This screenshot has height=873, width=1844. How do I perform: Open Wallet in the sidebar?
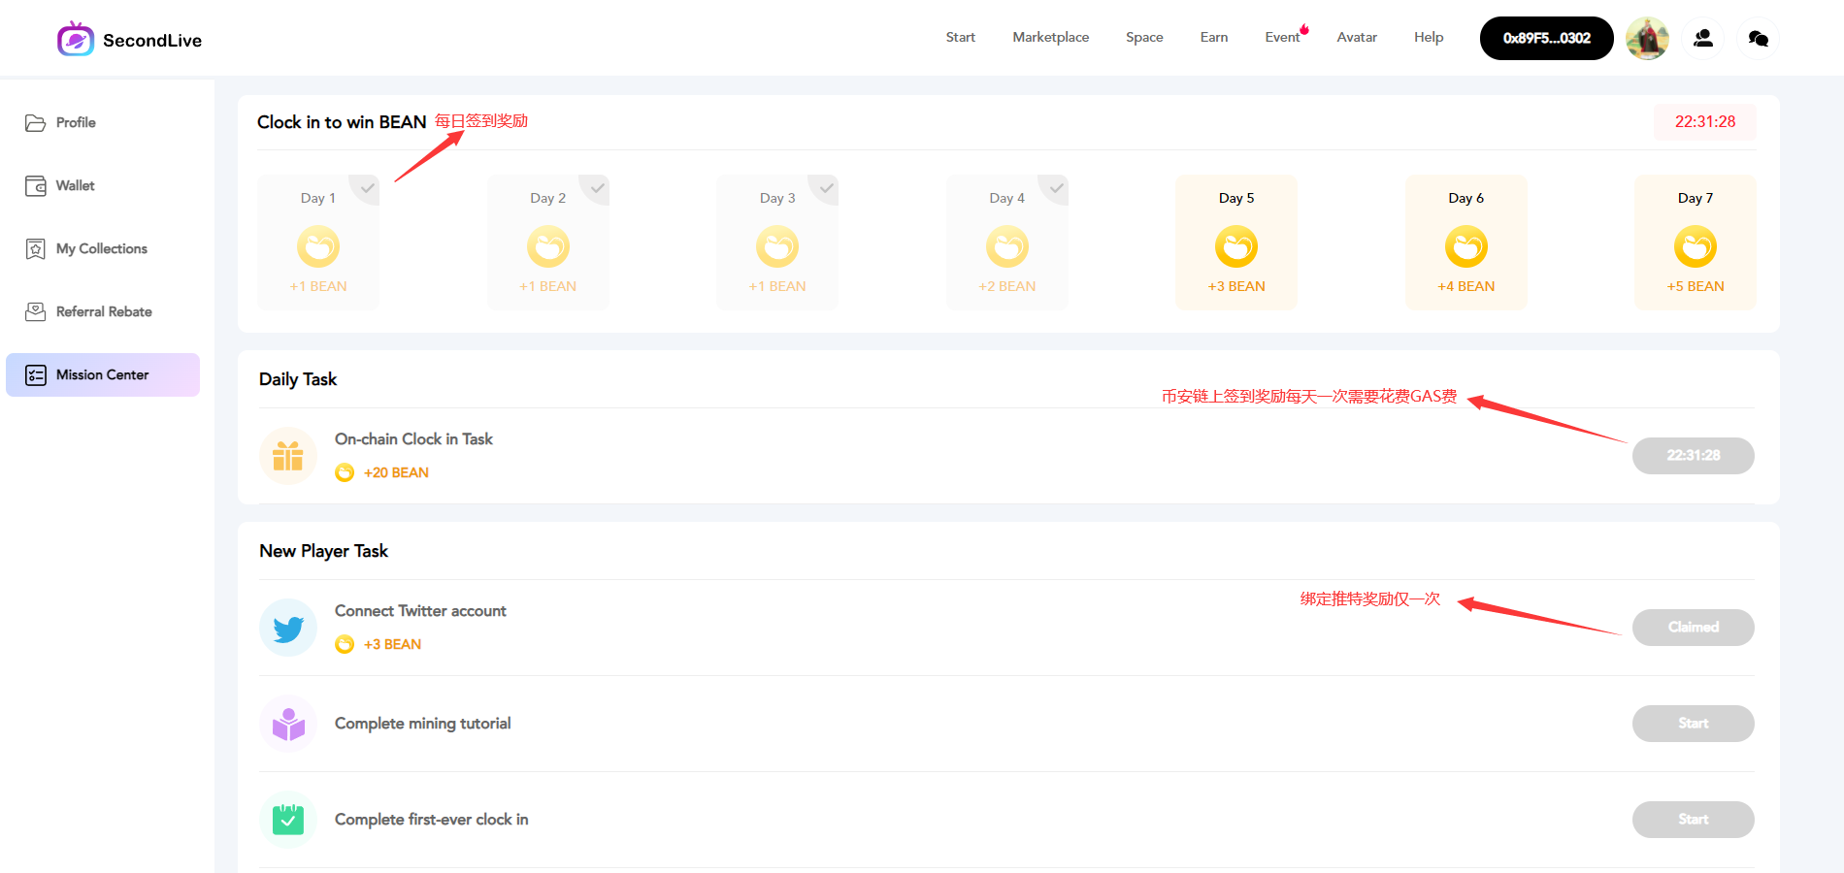click(76, 185)
